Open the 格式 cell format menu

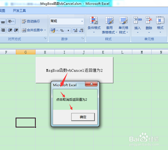(160, 25)
